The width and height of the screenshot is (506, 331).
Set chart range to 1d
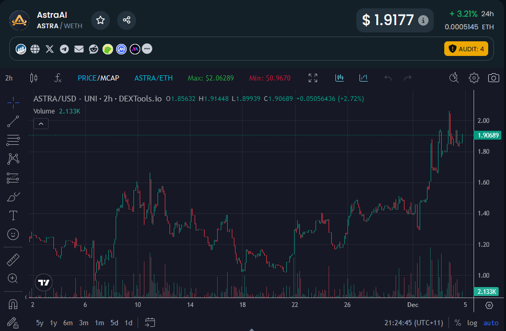(x=128, y=323)
